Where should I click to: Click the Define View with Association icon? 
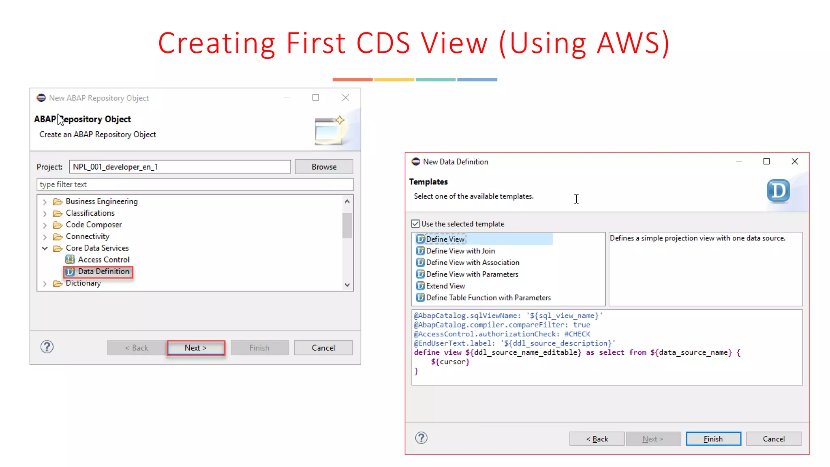(420, 263)
